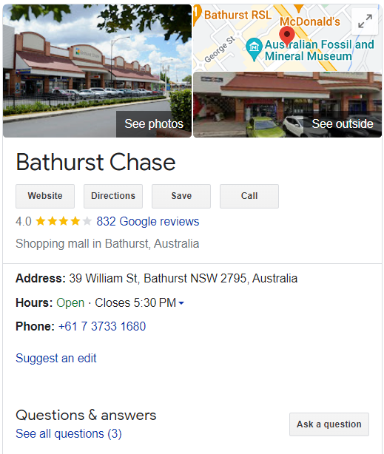The image size is (384, 454).
Task: Click the George St label on map
Action: (x=220, y=50)
